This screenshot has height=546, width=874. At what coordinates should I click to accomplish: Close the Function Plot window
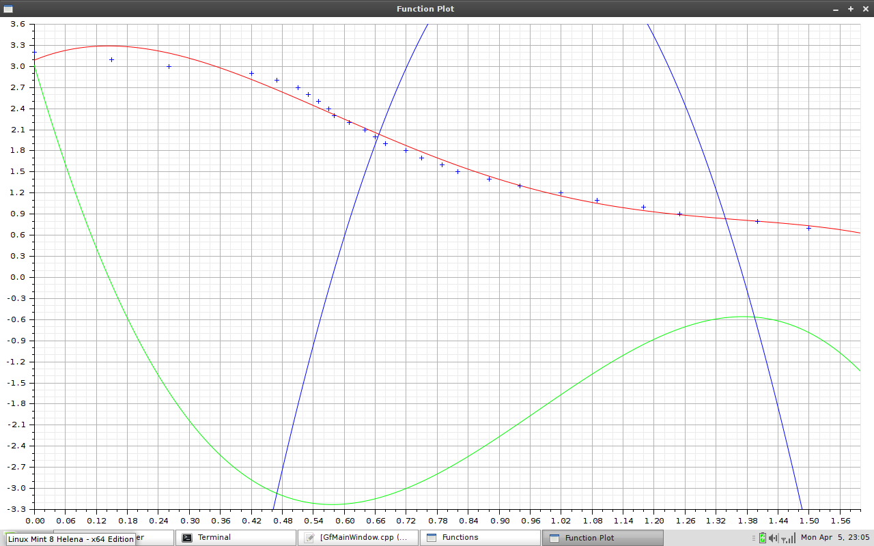864,9
